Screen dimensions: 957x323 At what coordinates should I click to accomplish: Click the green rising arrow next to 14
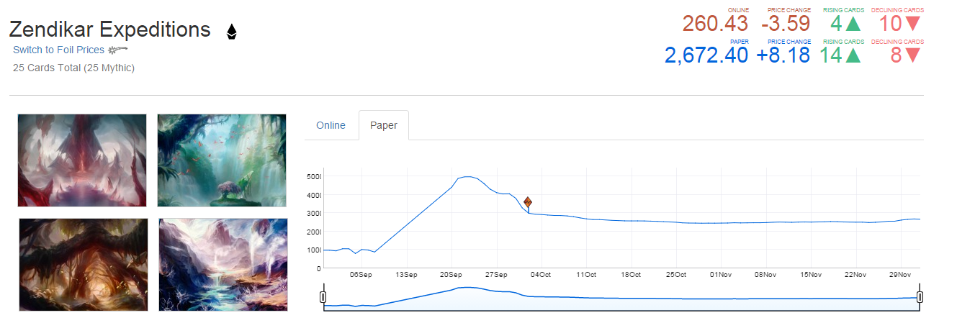pos(853,55)
